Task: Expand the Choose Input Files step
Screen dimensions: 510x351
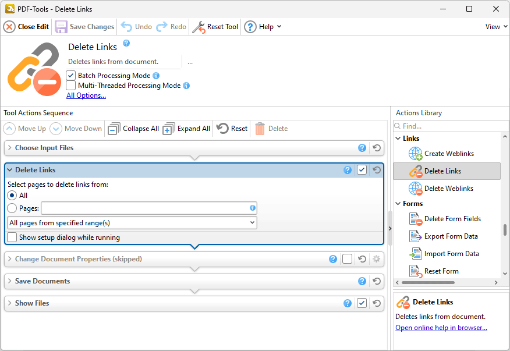Action: pos(10,148)
